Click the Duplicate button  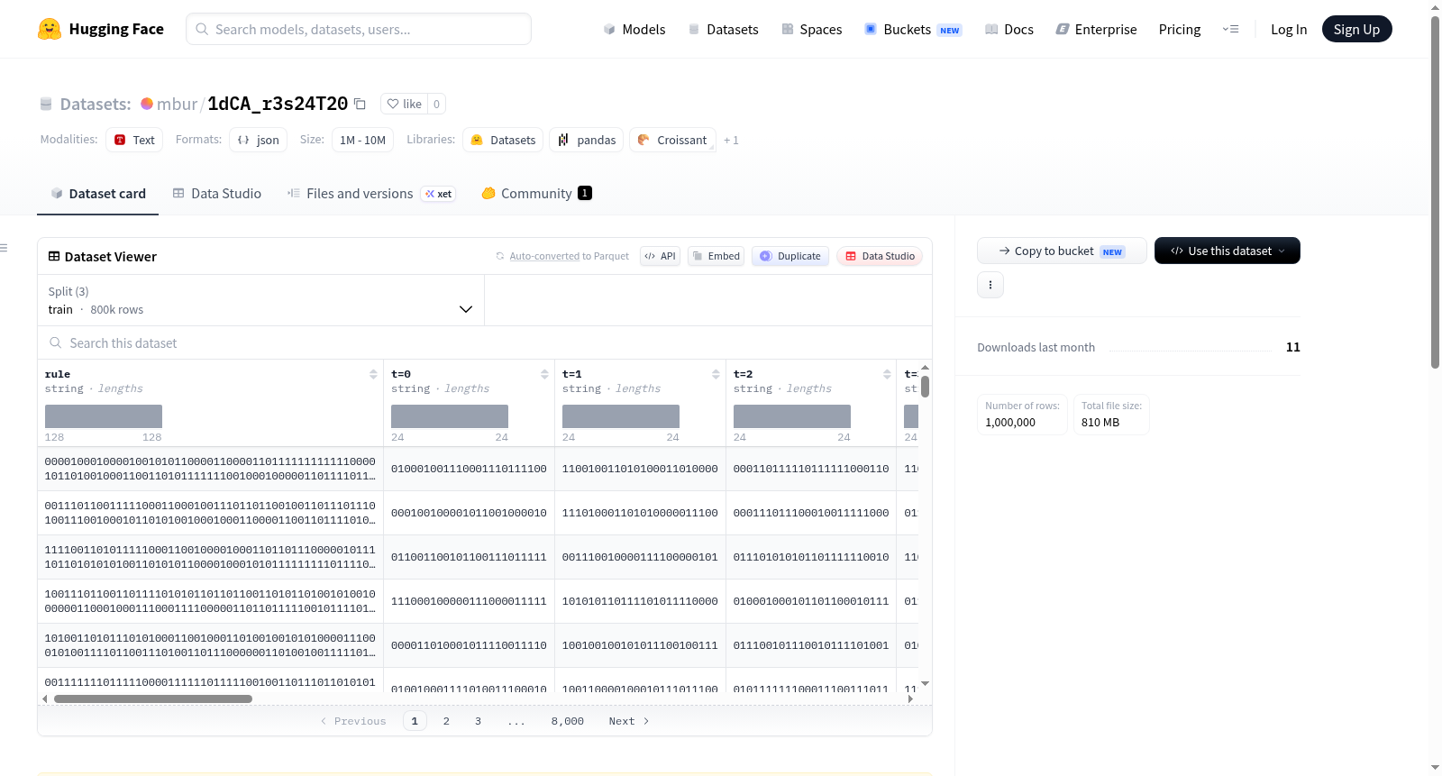[790, 256]
